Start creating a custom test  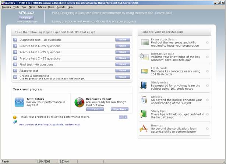pos(123,77)
